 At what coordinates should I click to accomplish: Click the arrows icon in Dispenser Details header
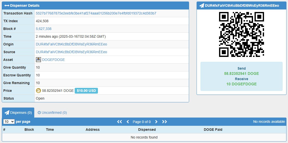[7, 5]
